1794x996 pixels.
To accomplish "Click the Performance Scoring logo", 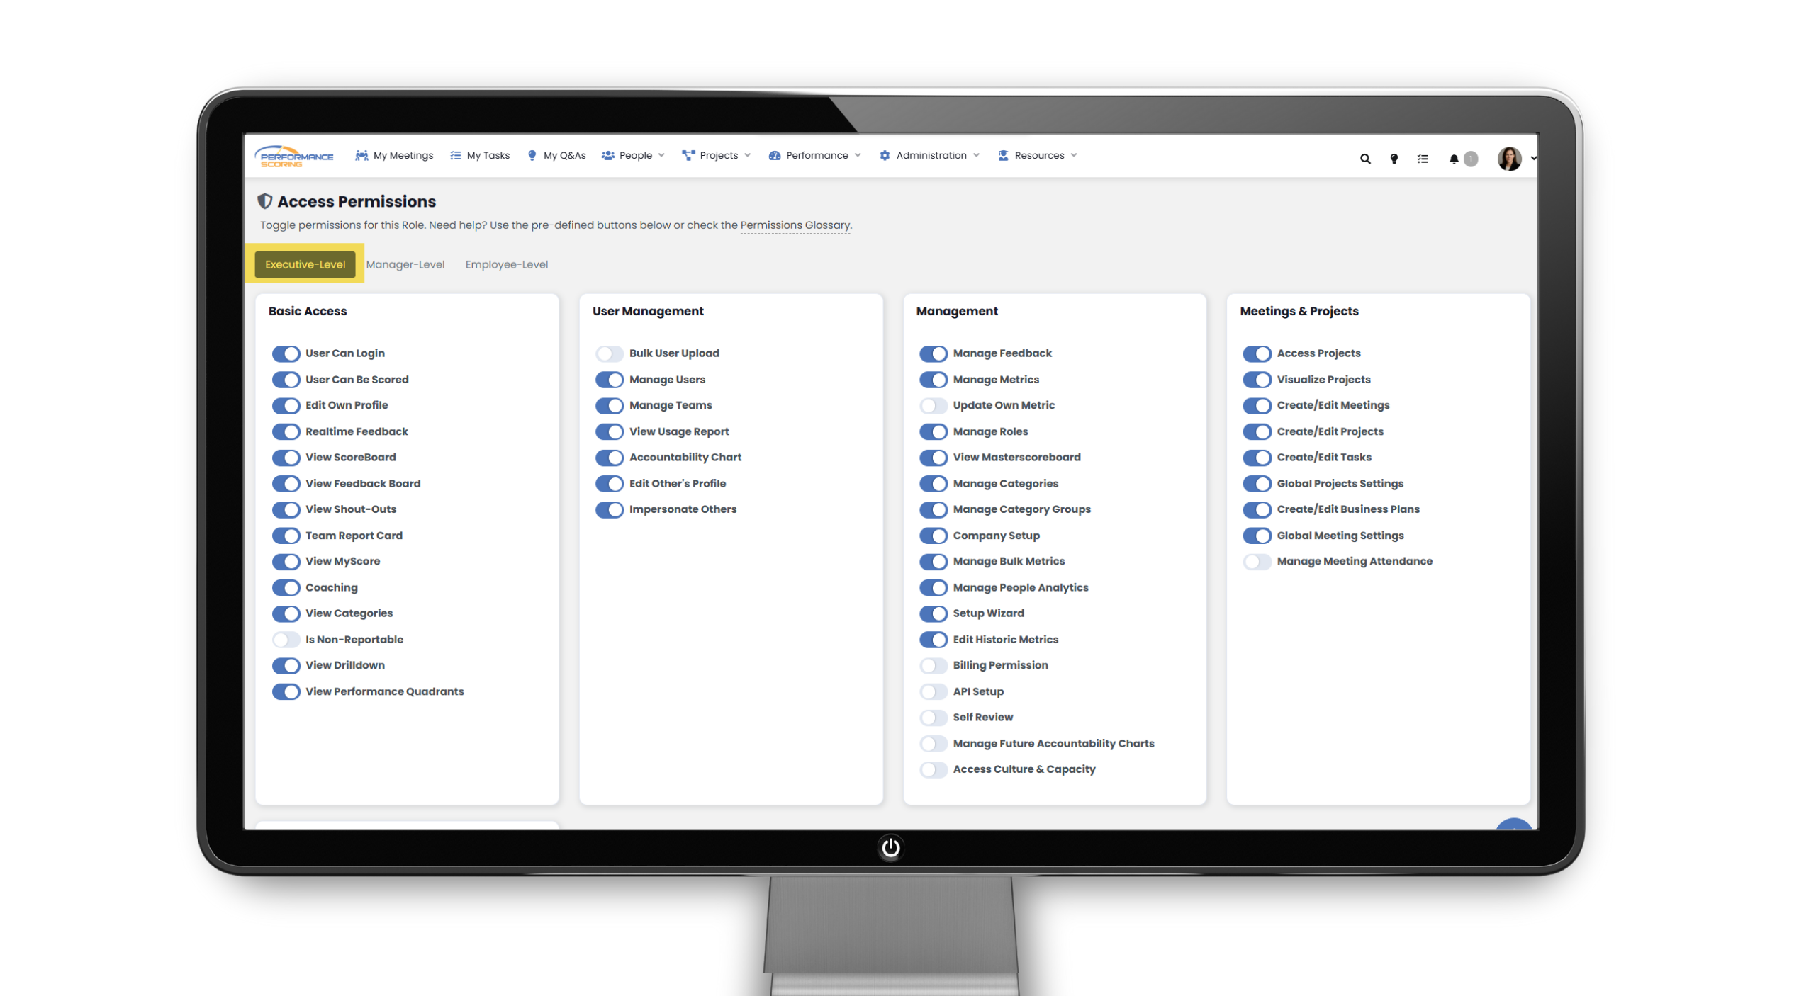I will click(295, 156).
